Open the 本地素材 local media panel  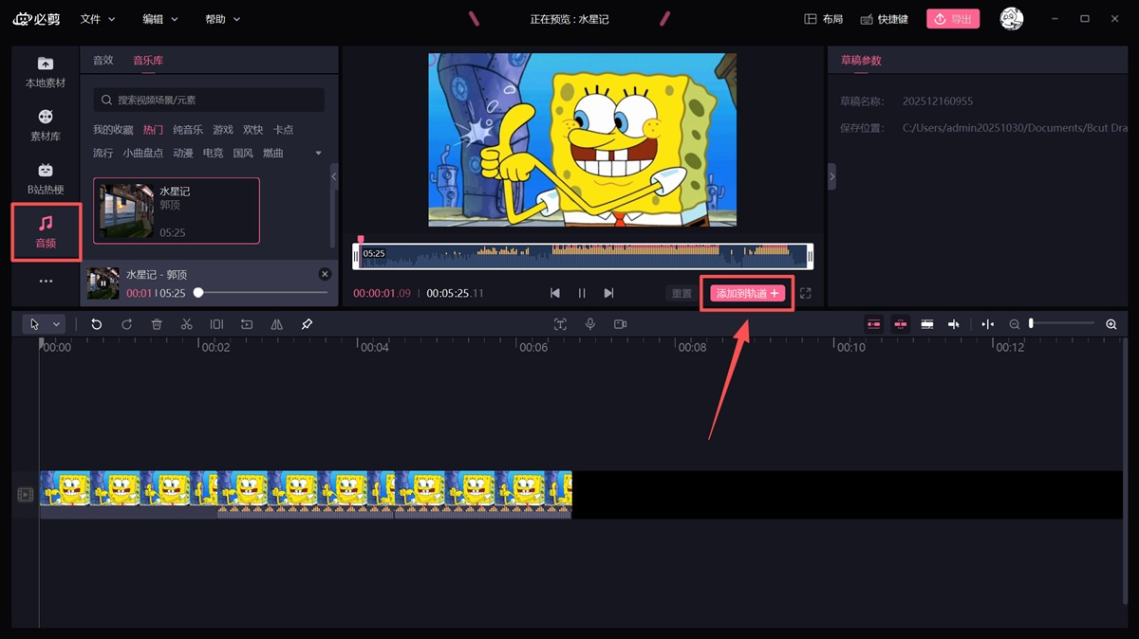pos(45,72)
